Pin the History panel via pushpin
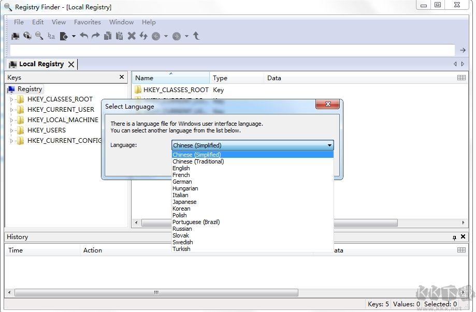The height and width of the screenshot is (312, 476). click(x=455, y=236)
